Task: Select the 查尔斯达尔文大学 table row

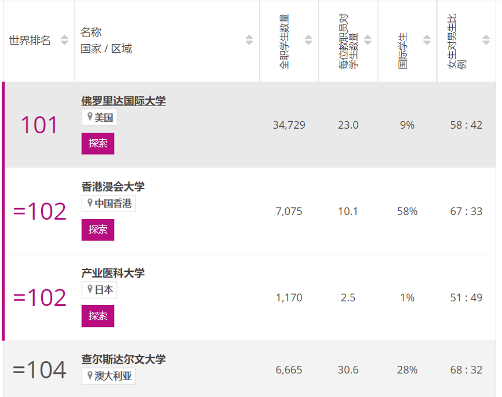Action: (251, 370)
